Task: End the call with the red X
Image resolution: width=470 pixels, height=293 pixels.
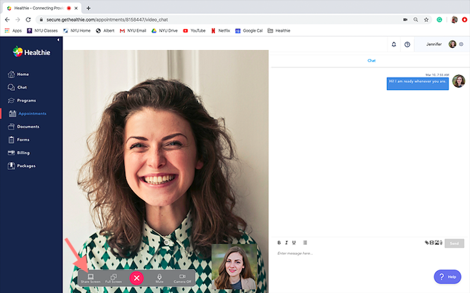Action: (137, 278)
